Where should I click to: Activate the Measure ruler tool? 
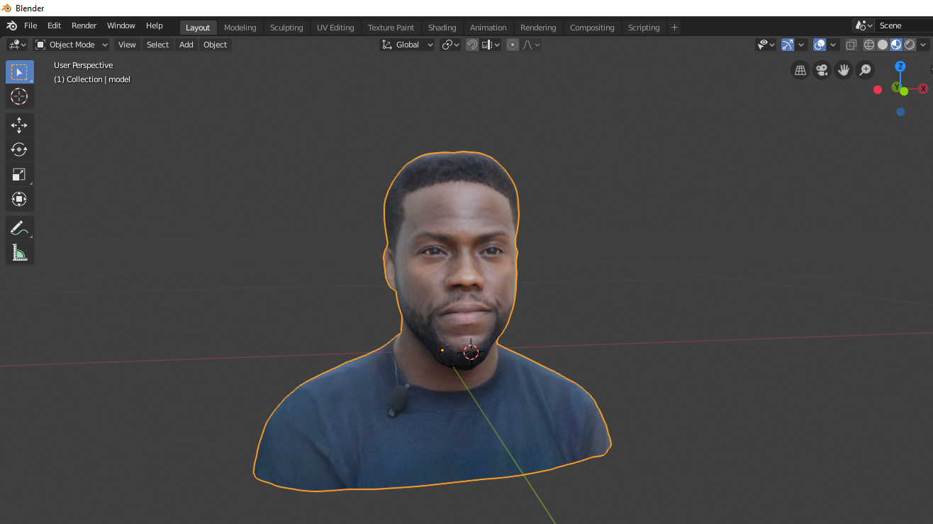coord(19,252)
